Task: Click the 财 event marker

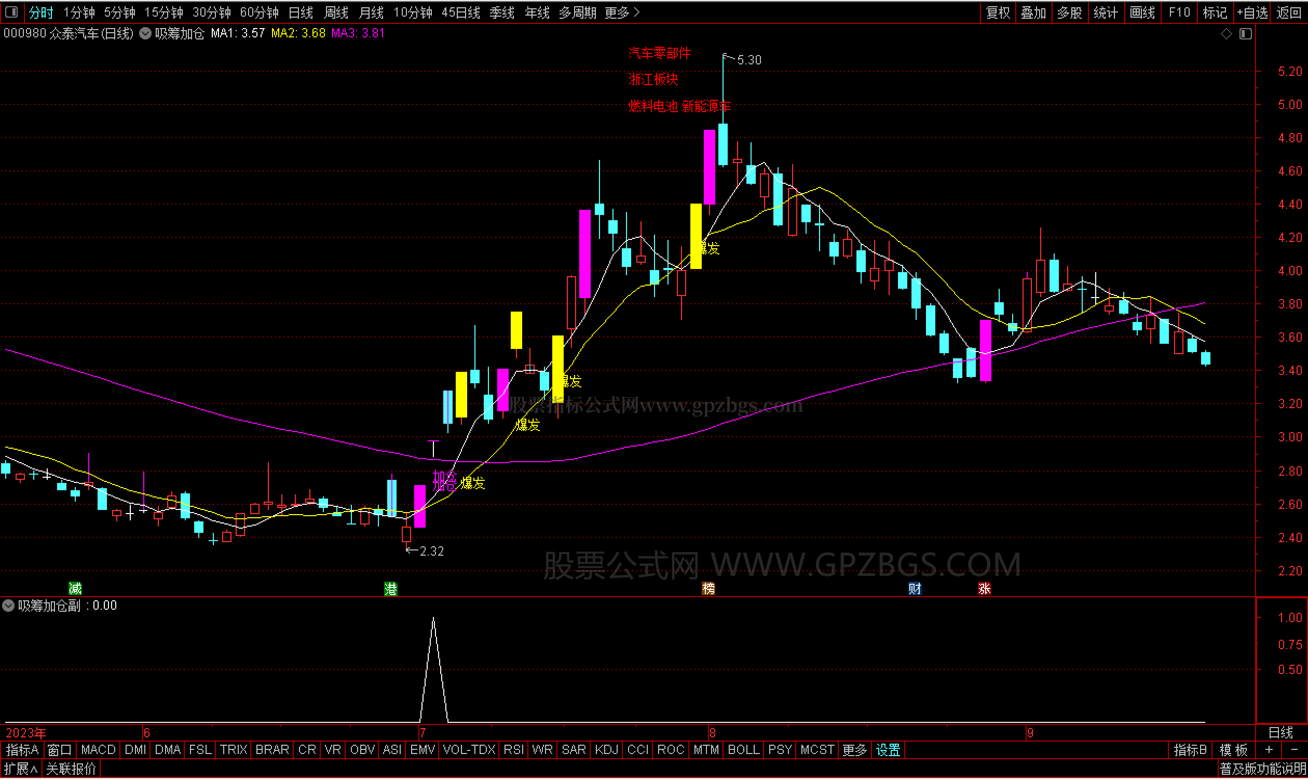Action: [915, 588]
